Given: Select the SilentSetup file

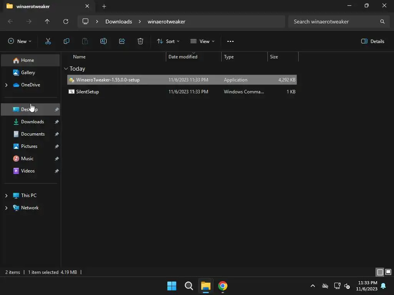Looking at the screenshot, I should (x=182, y=92).
